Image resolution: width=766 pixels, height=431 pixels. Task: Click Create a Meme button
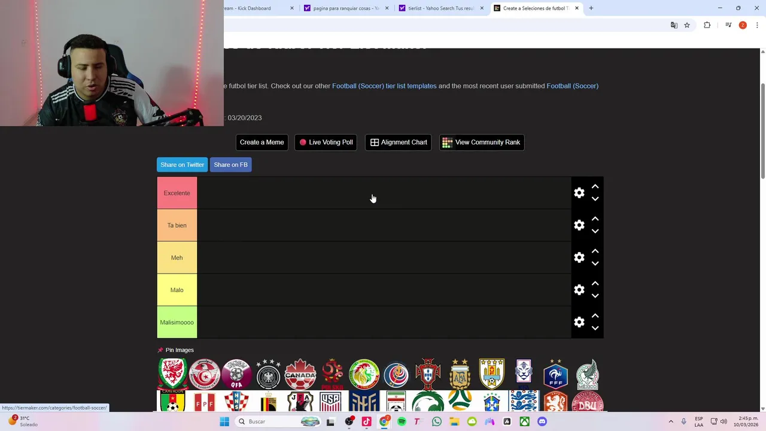[262, 142]
